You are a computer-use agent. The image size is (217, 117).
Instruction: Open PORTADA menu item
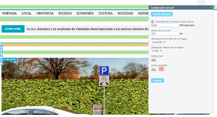coord(10,13)
